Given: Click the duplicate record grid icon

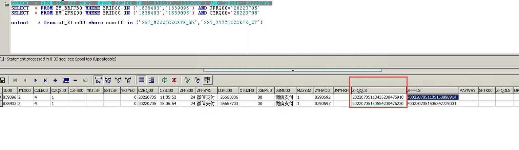Looking at the screenshot, I should click(66, 80).
